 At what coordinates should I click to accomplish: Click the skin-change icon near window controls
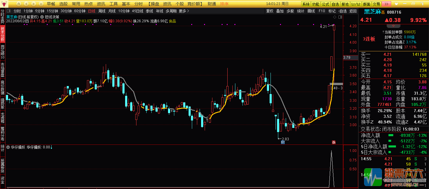[x=396, y=4]
